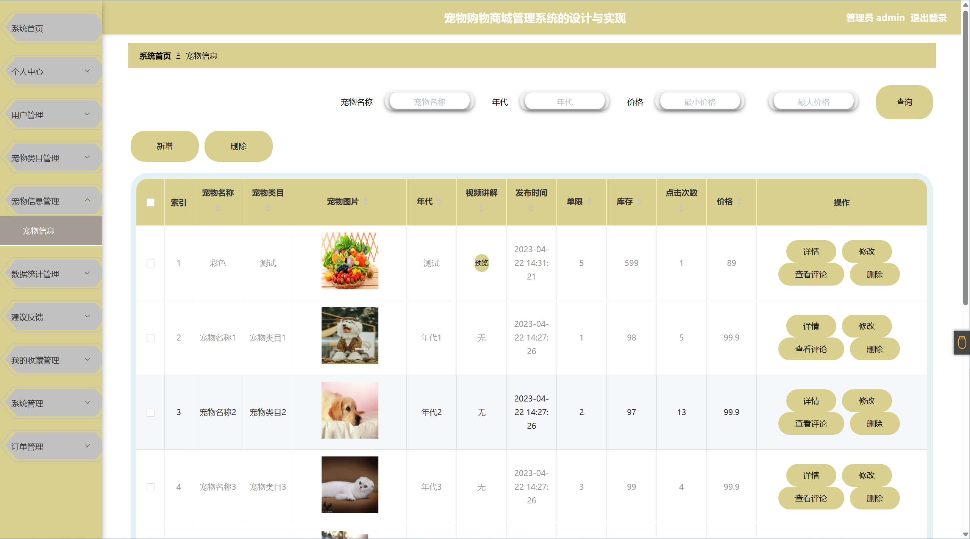This screenshot has height=539, width=970.
Task: Collapse the 宠物信息管理 sidebar menu
Action: (52, 201)
